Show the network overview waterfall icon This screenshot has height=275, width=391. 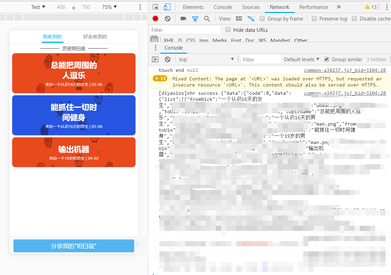(251, 19)
